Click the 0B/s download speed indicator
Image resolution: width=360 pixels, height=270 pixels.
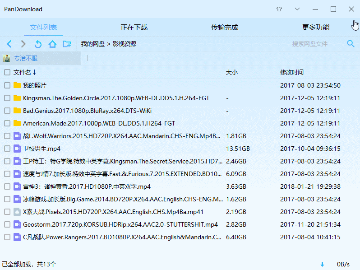pyautogui.click(x=343, y=265)
